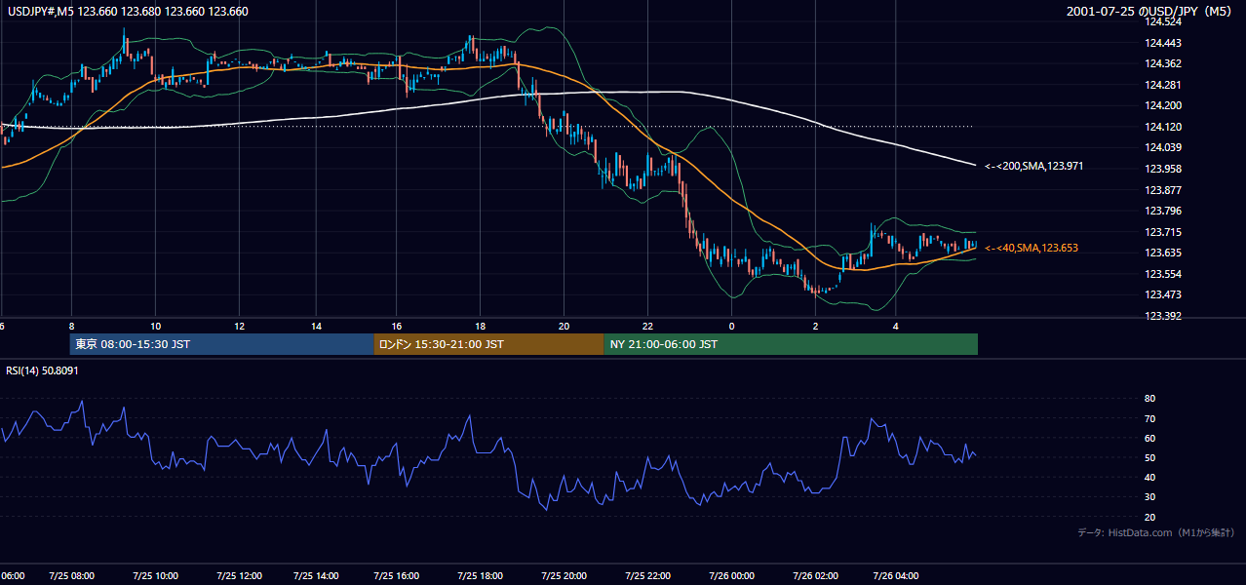The height and width of the screenshot is (585, 1246).
Task: Click RSI axis level 50
Action: pos(1150,457)
